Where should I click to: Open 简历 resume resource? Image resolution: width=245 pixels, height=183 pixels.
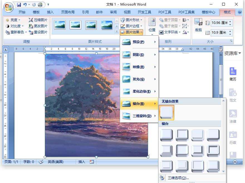(x=233, y=74)
